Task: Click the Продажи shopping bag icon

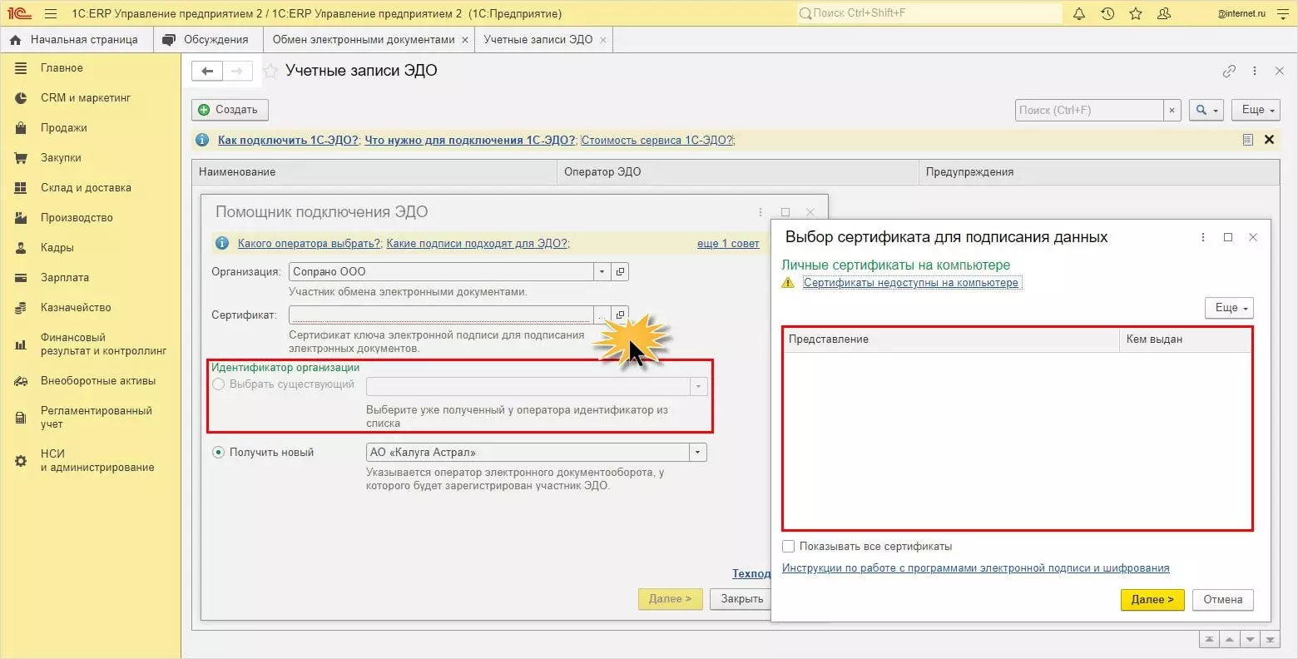Action: click(x=21, y=128)
